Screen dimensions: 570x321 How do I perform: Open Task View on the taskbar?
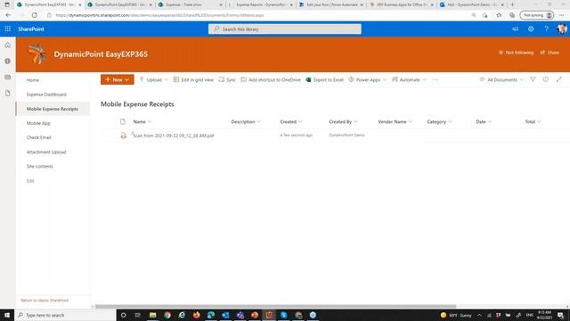(x=138, y=315)
